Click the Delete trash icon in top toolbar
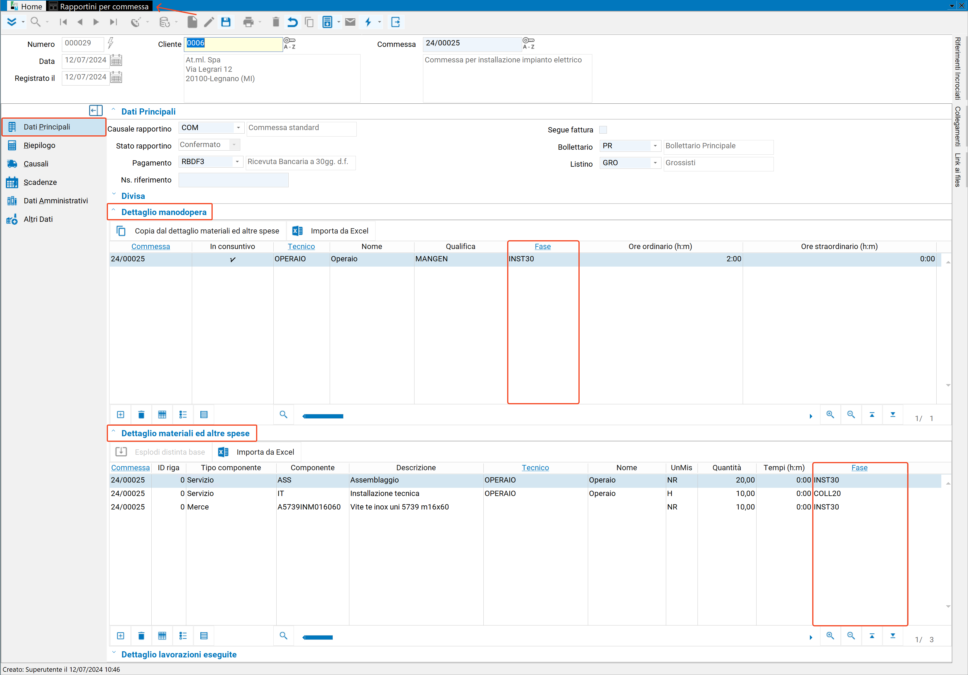 coord(276,22)
